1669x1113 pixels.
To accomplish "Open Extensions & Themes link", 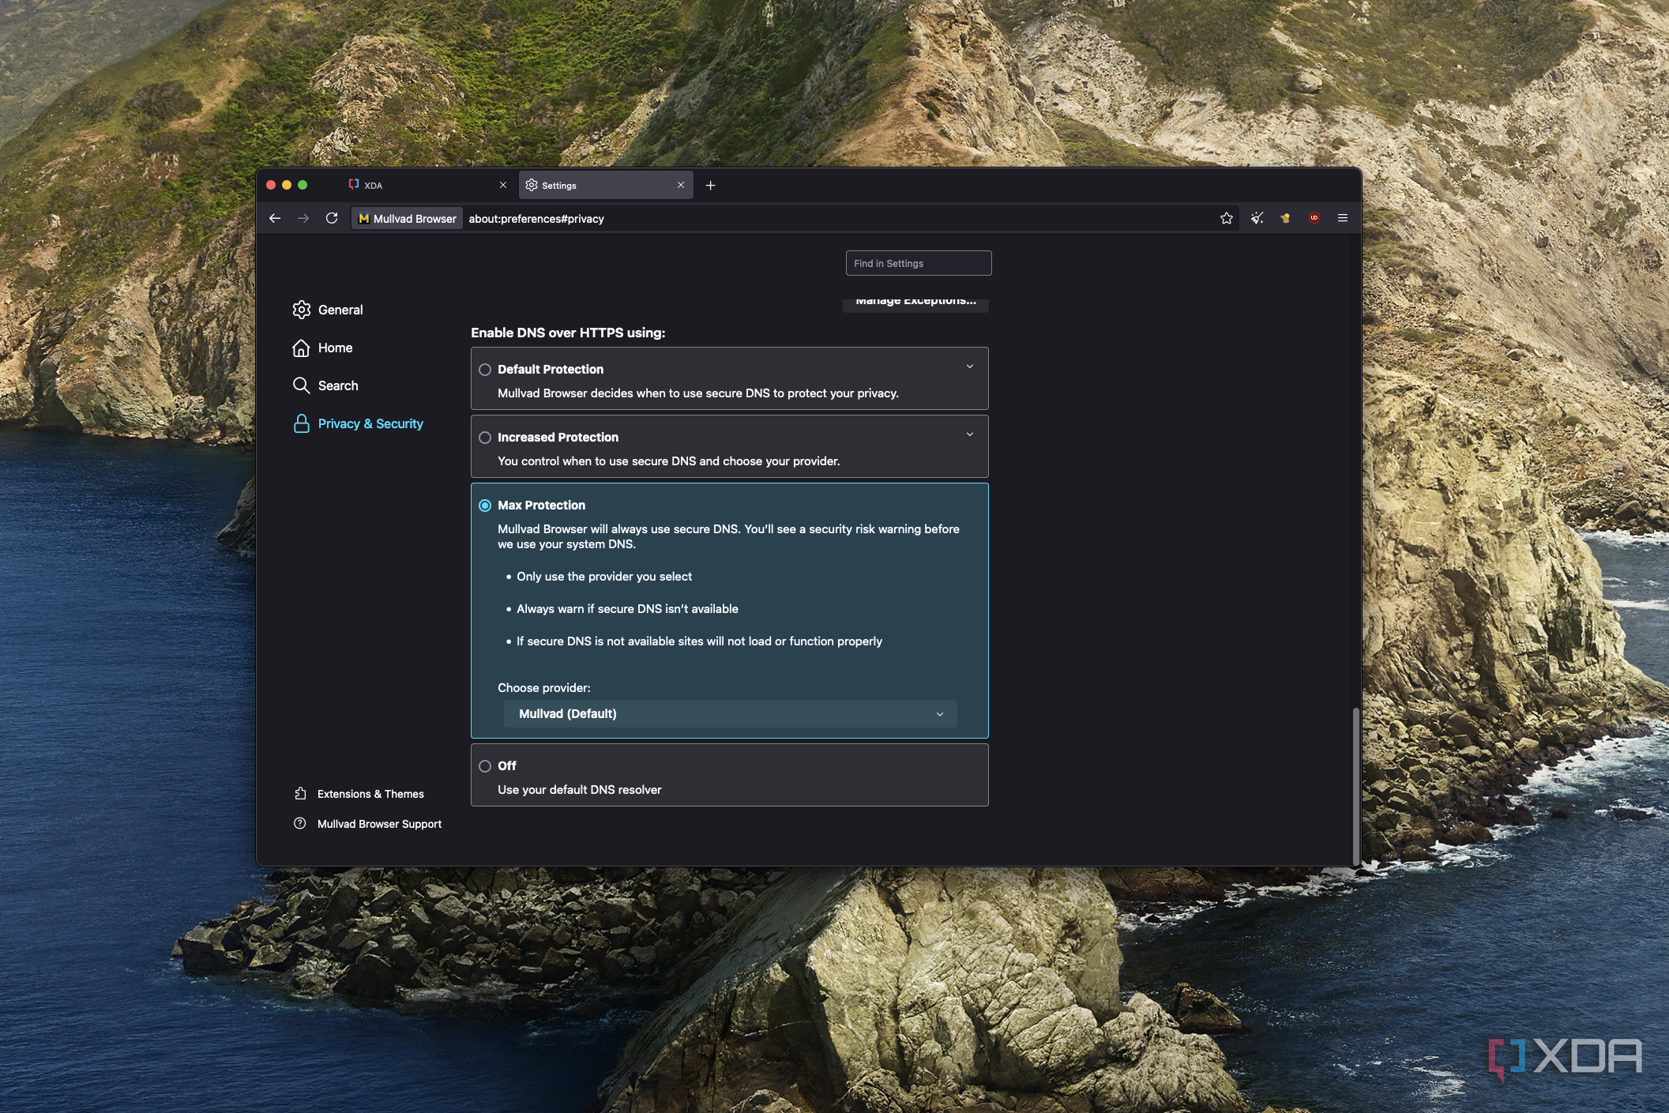I will click(370, 794).
